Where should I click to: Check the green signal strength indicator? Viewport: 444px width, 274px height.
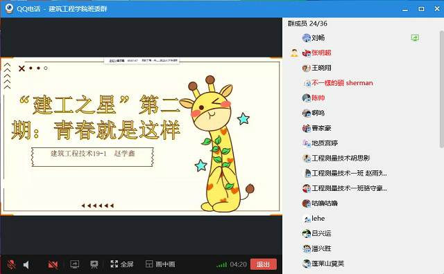coord(221,265)
